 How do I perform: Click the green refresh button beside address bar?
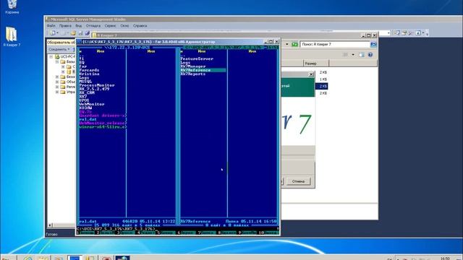pos(294,44)
